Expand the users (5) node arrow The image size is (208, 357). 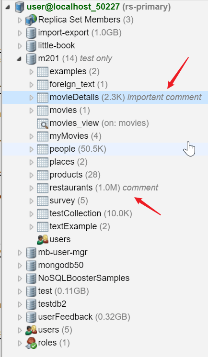pyautogui.click(x=20, y=330)
